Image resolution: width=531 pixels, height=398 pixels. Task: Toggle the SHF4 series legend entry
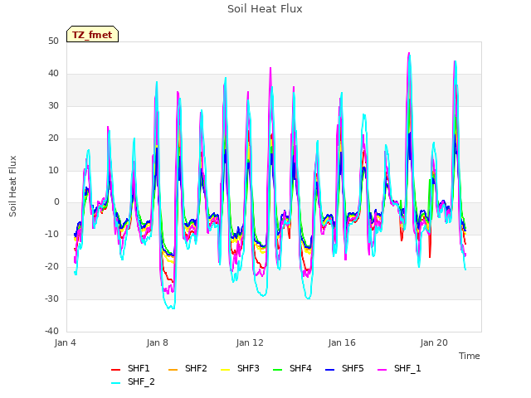pos(292,368)
